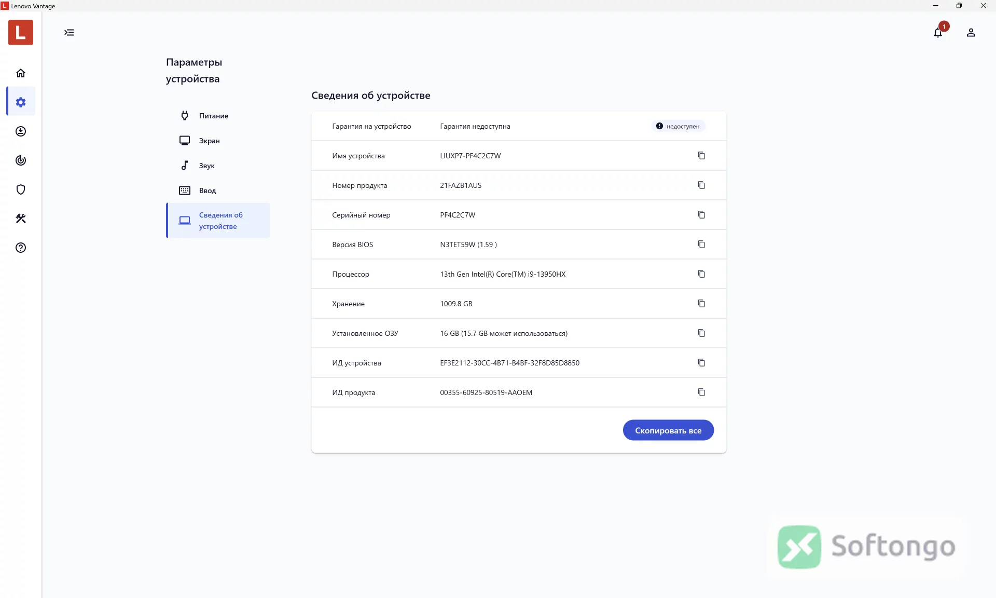The width and height of the screenshot is (996, 598).
Task: Copy processor name i9-13950HX
Action: click(x=701, y=274)
